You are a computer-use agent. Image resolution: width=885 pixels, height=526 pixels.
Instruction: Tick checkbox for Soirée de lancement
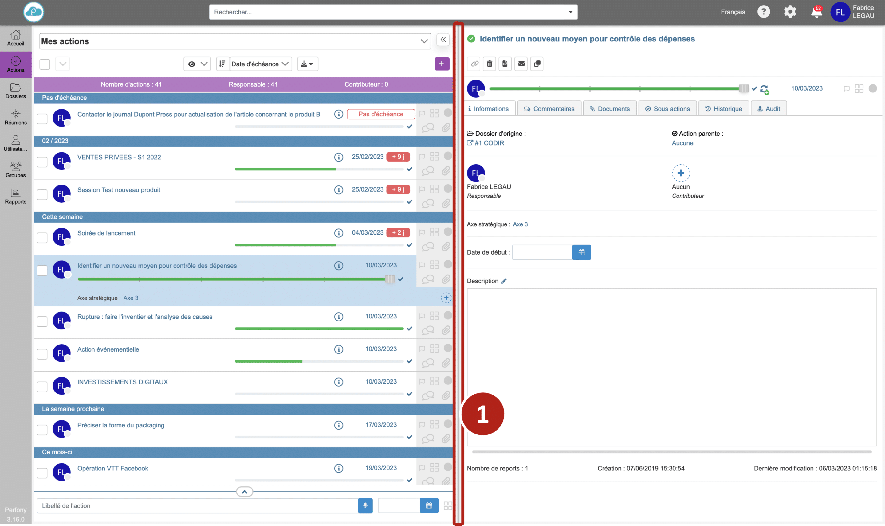[42, 238]
